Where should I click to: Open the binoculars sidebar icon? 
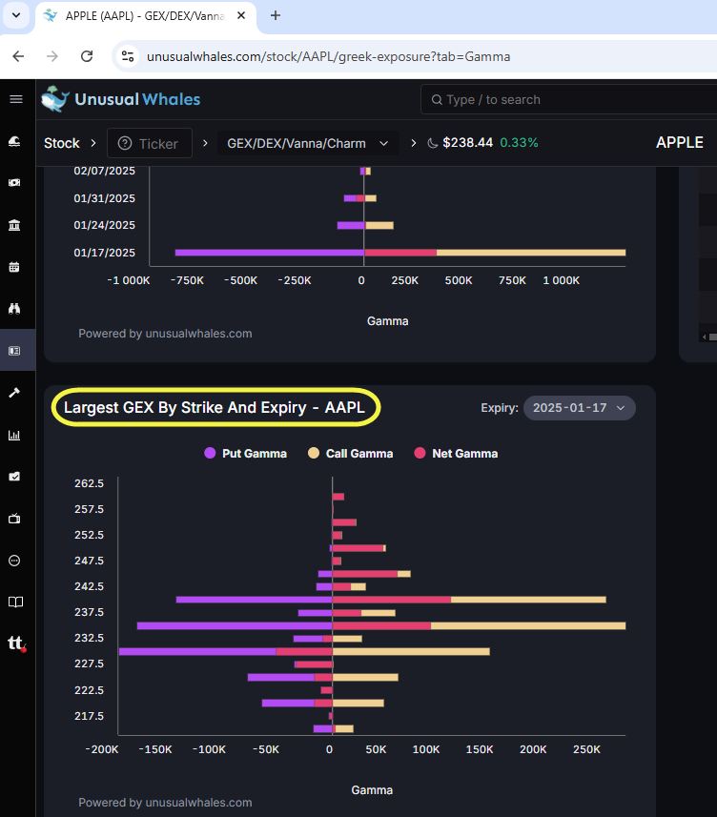[x=14, y=309]
